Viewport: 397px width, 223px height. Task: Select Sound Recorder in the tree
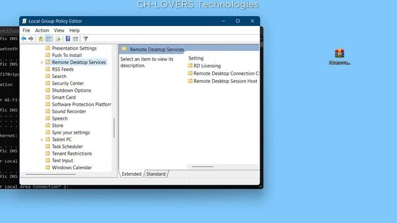click(69, 111)
